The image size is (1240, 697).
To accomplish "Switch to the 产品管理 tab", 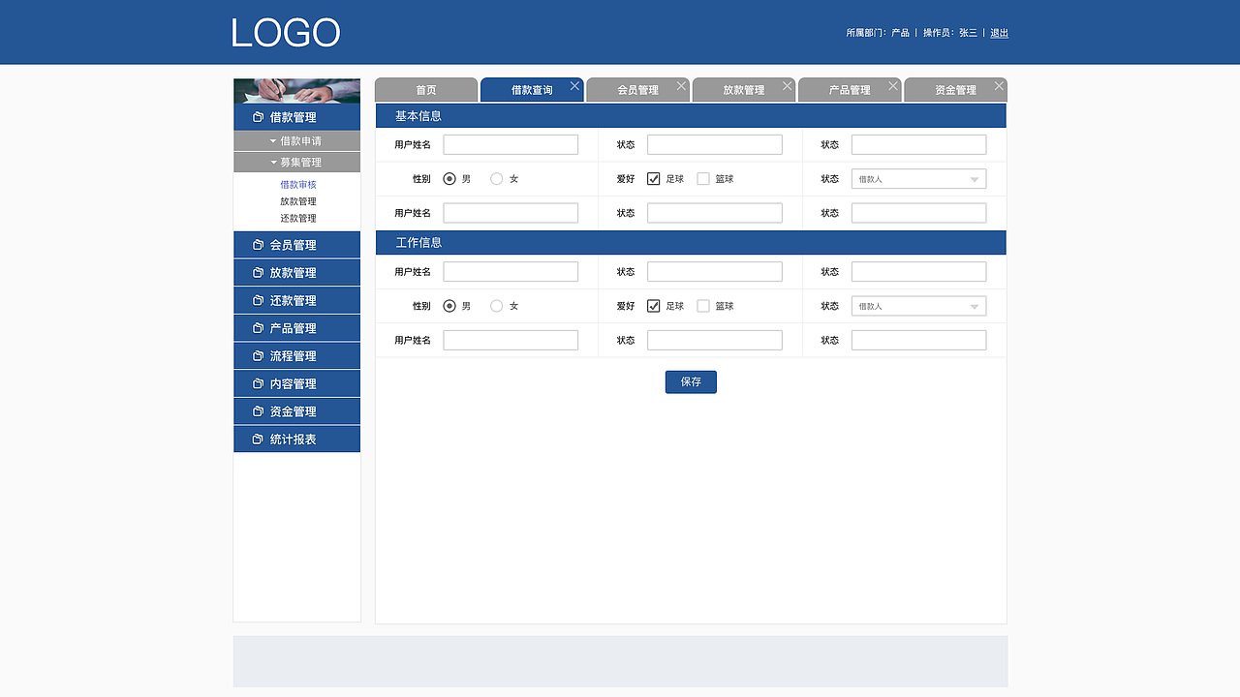I will [850, 90].
